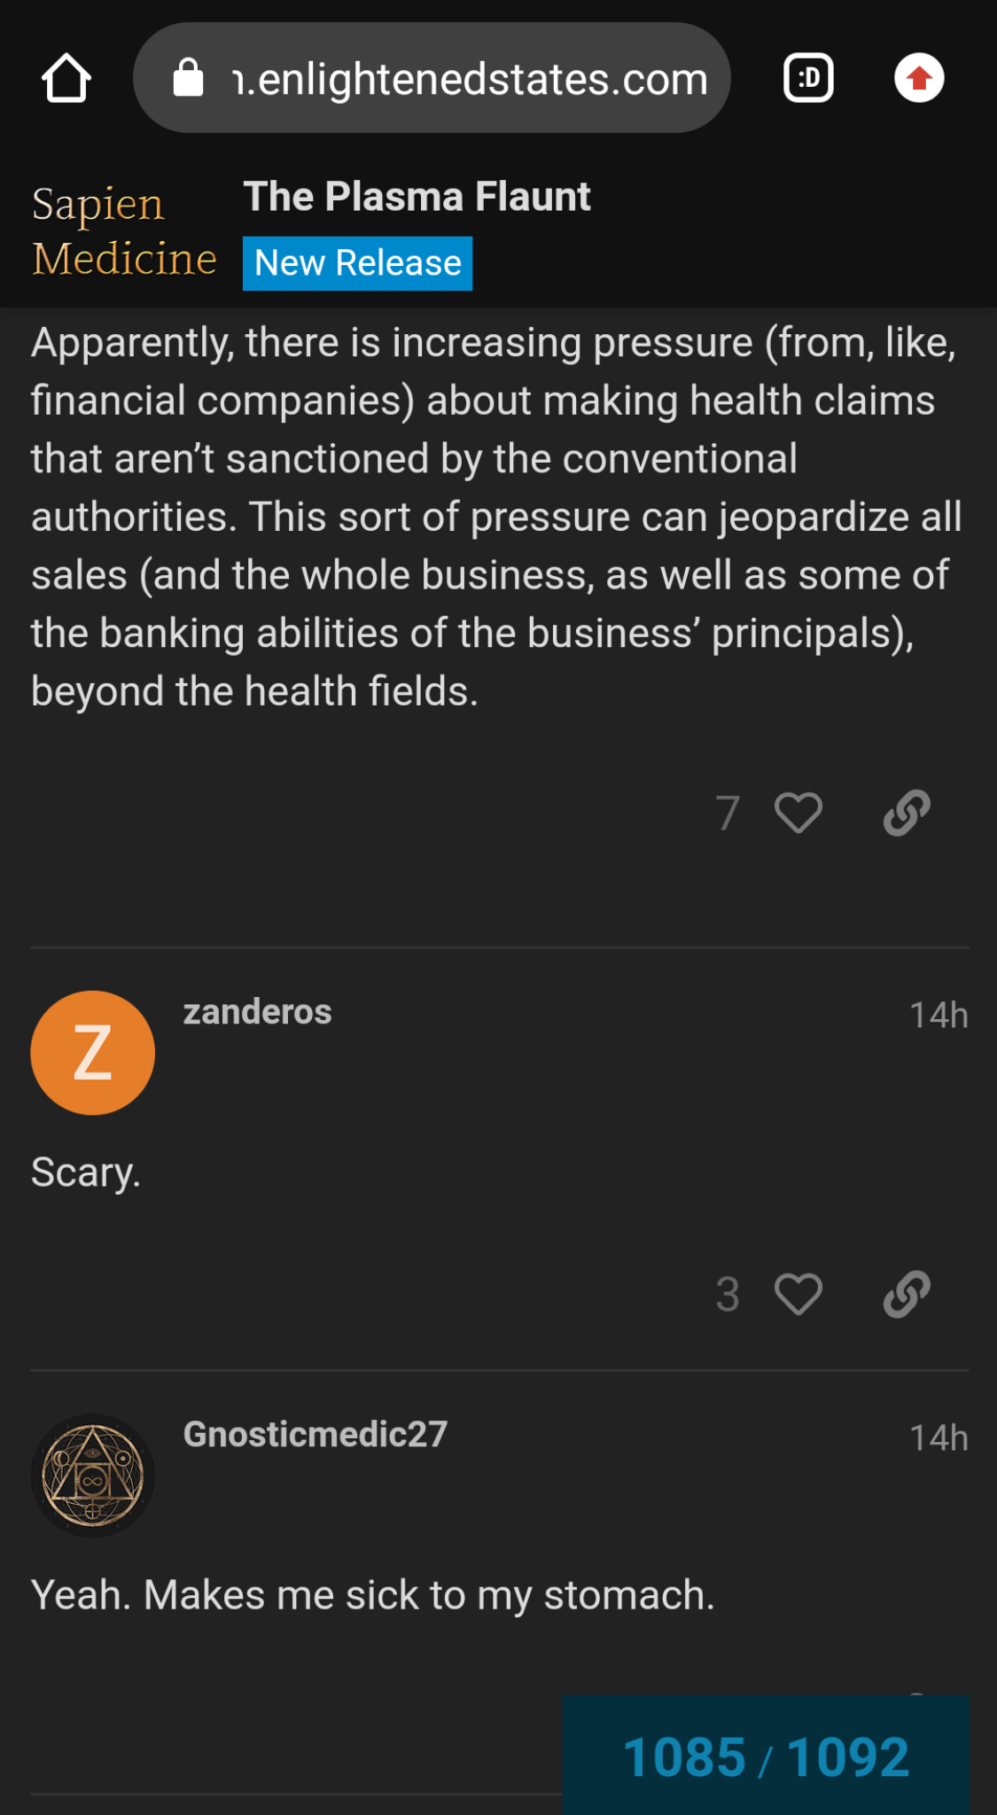Copy link of the 7-likes post
Viewport: 997px width, 1815px height.
tap(907, 813)
